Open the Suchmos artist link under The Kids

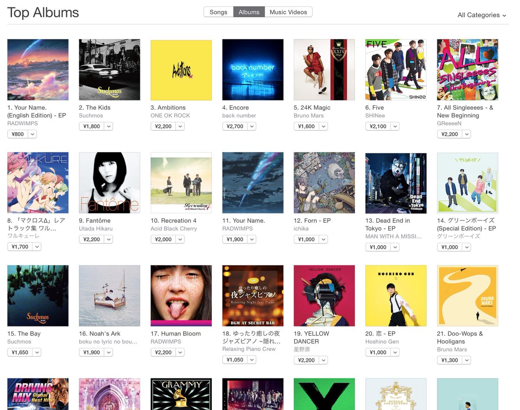pyautogui.click(x=91, y=116)
